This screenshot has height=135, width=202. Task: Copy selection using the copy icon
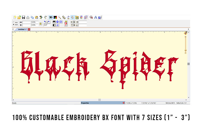pyautogui.click(x=32, y=17)
